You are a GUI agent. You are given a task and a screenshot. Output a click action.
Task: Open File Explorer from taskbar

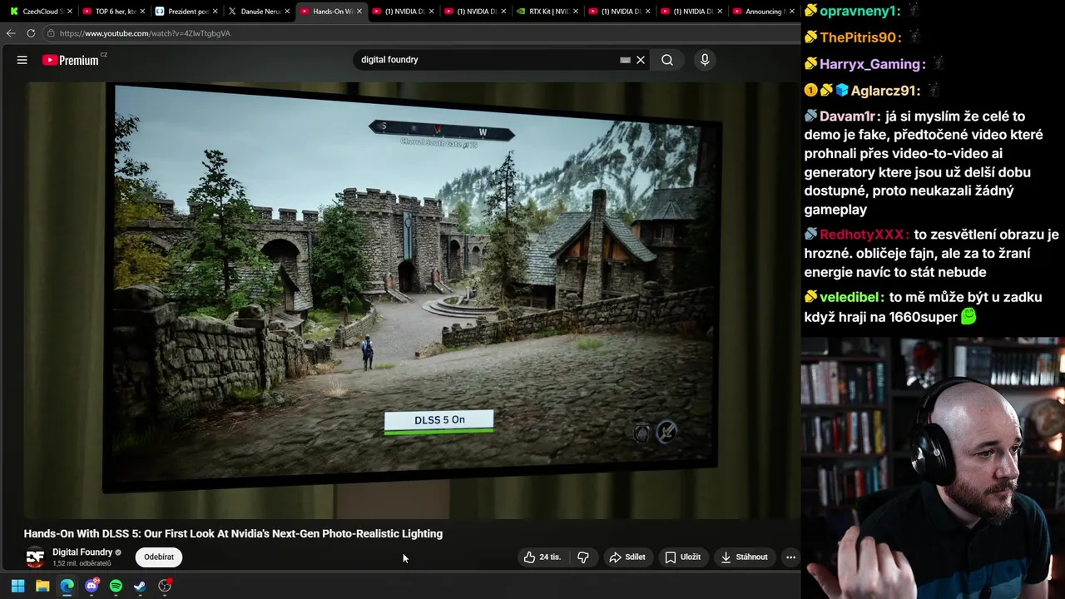click(42, 586)
